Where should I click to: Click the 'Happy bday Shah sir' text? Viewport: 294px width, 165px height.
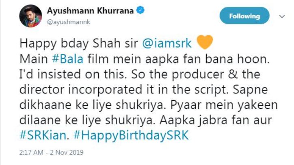click(79, 44)
